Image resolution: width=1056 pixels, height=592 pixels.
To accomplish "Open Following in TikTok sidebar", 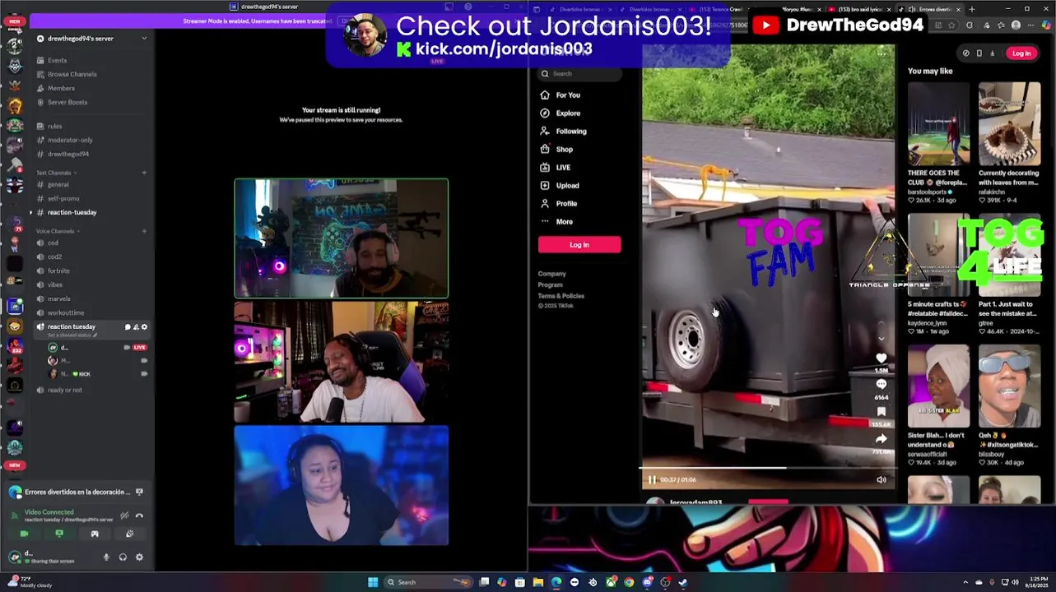I will point(570,132).
